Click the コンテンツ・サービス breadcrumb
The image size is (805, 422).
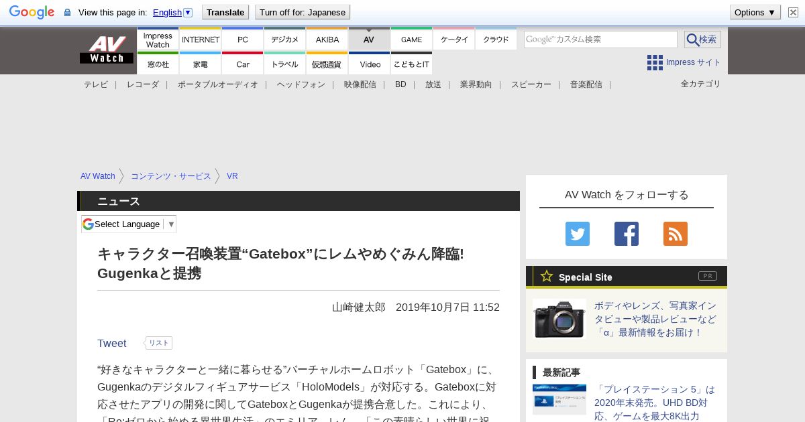pos(171,176)
